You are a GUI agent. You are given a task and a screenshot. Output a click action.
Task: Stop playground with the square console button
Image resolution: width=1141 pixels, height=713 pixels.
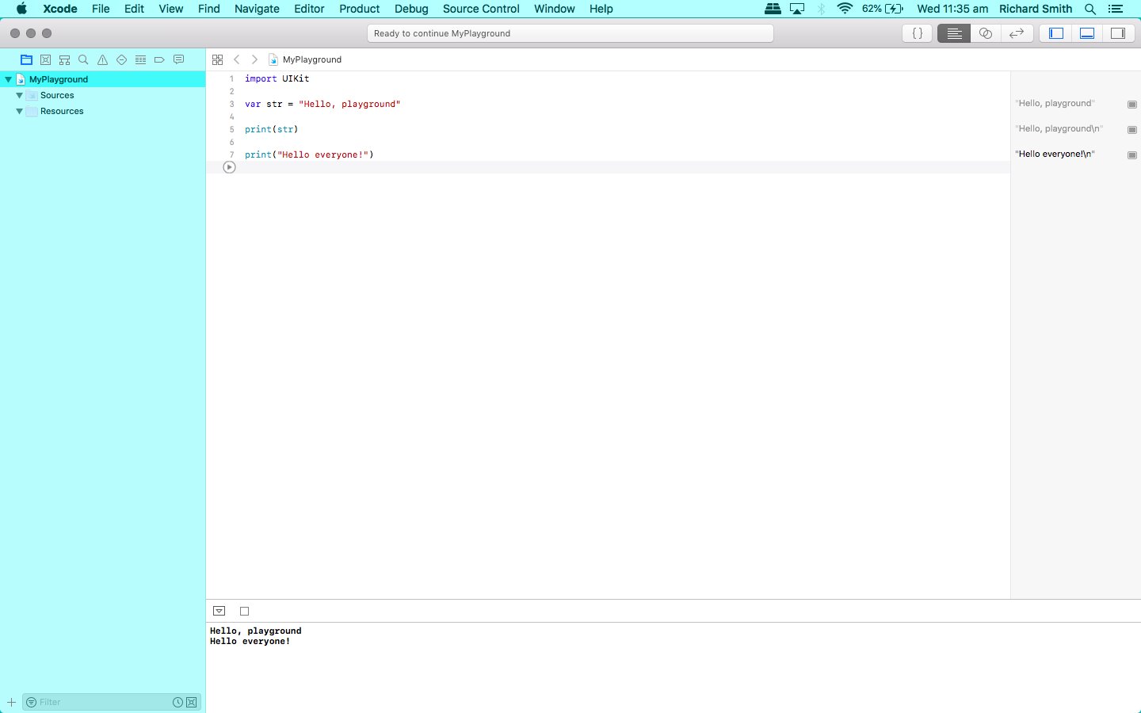click(244, 611)
